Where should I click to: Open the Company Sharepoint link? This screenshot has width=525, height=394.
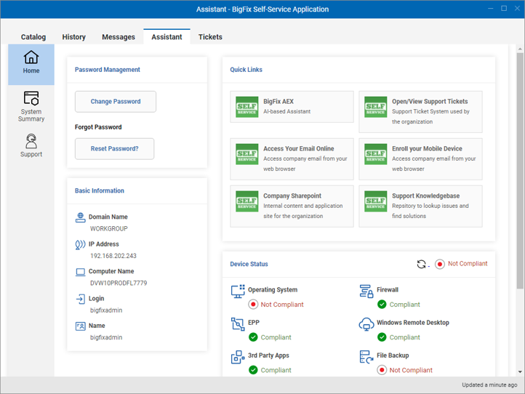(292, 206)
